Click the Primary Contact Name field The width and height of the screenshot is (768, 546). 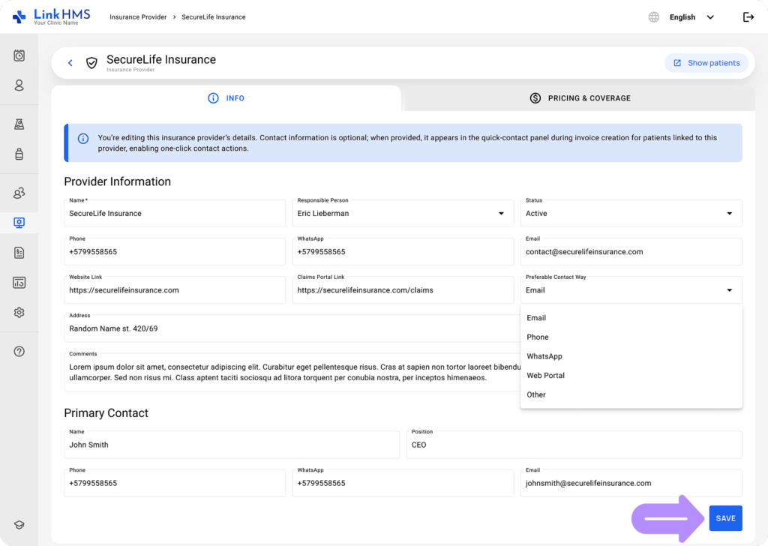[x=232, y=445]
